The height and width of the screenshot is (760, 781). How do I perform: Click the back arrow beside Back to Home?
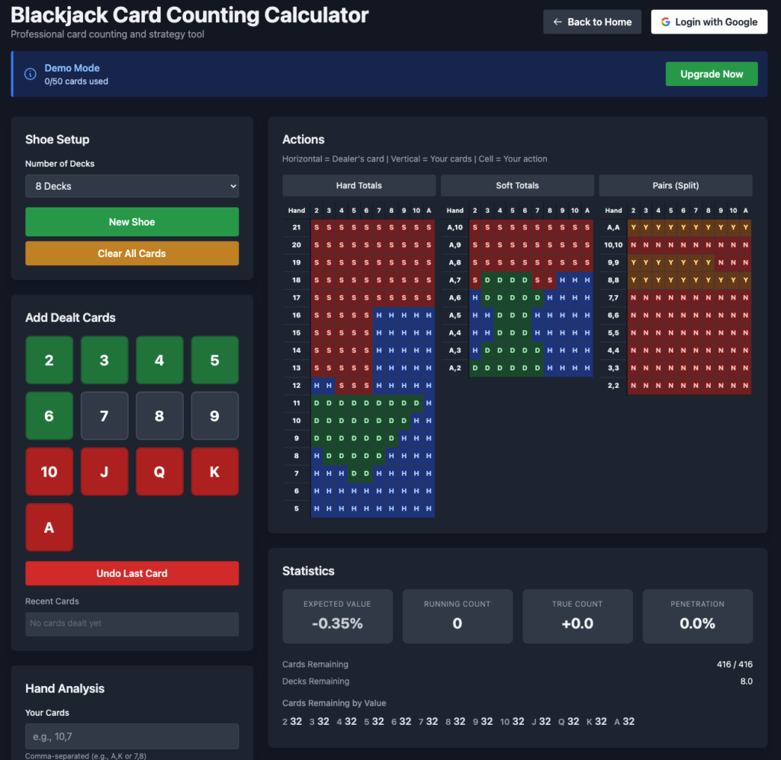click(558, 22)
